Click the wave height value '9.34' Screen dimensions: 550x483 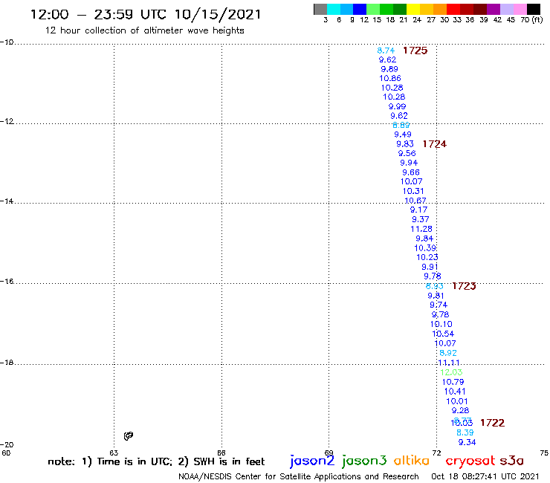click(x=467, y=442)
